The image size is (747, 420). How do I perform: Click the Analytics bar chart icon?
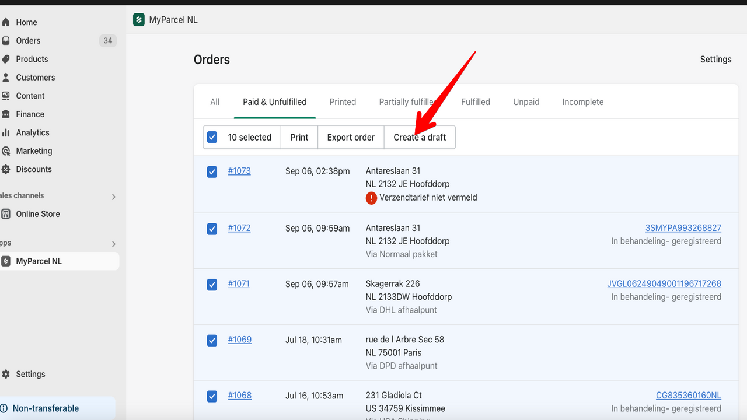tap(5, 132)
